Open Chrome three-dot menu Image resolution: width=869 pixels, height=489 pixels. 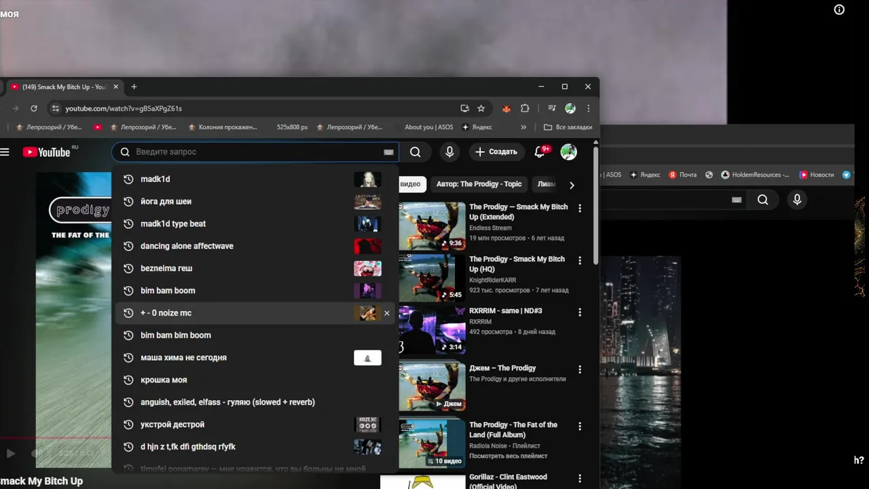[x=588, y=108]
